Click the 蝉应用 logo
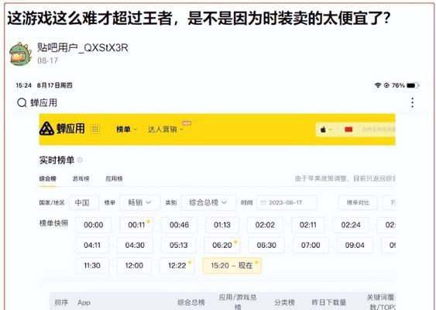The width and height of the screenshot is (436, 310). (x=62, y=129)
